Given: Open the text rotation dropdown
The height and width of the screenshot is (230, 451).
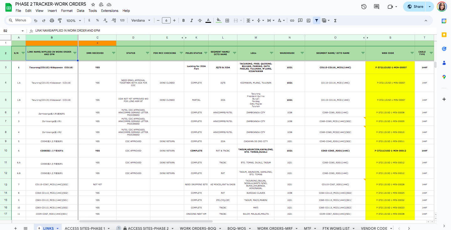Looking at the screenshot, I should coord(281,20).
